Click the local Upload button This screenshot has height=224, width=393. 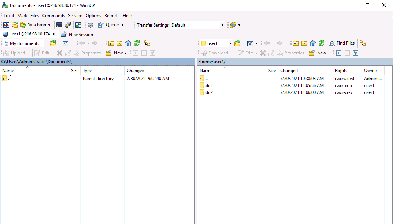coord(14,53)
